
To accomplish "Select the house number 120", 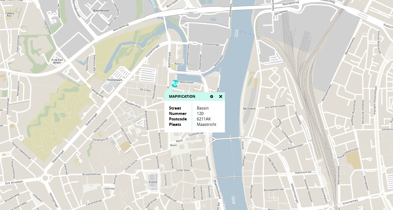I will point(200,113).
